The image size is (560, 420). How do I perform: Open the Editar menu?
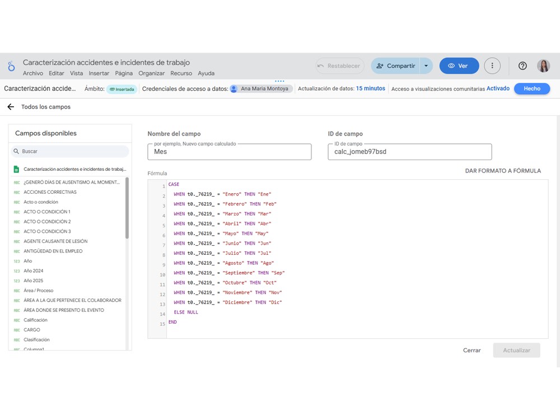(57, 73)
